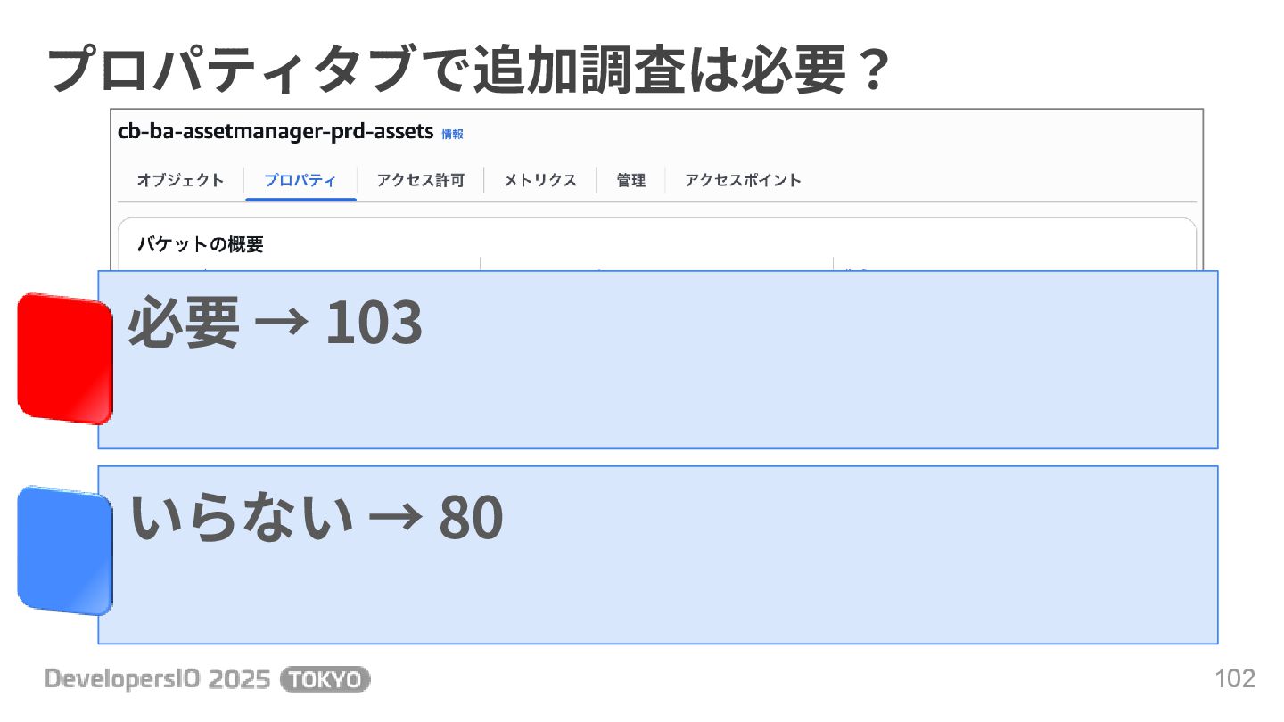
Task: Click the number 103 in the red answer
Action: tap(374, 324)
